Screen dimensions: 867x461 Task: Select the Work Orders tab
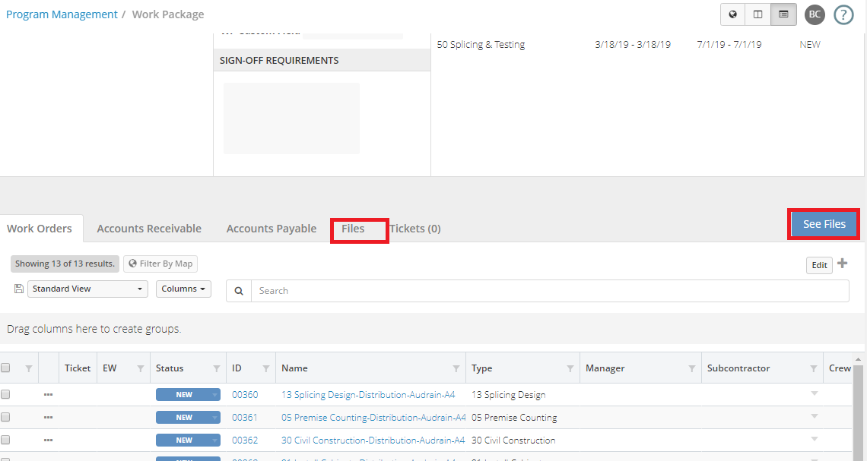click(x=40, y=229)
